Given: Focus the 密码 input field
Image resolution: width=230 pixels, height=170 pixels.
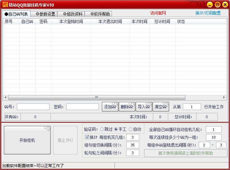Looking at the screenshot, I should pos(83,107).
